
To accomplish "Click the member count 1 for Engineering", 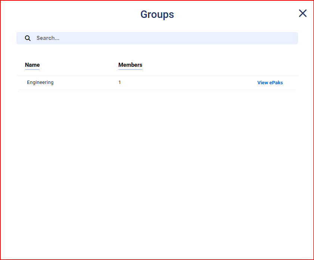I will tap(119, 82).
